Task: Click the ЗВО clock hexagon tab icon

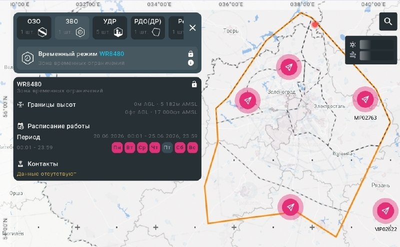Action: pyautogui.click(x=80, y=32)
